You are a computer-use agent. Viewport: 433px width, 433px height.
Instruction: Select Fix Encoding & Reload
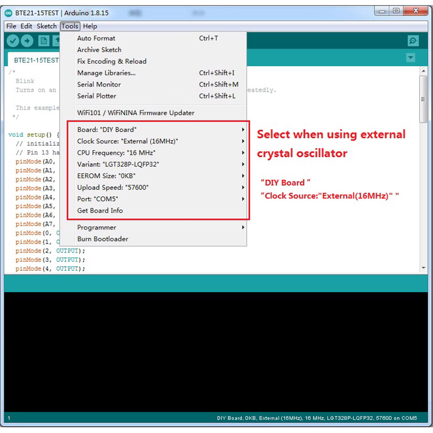153,61
